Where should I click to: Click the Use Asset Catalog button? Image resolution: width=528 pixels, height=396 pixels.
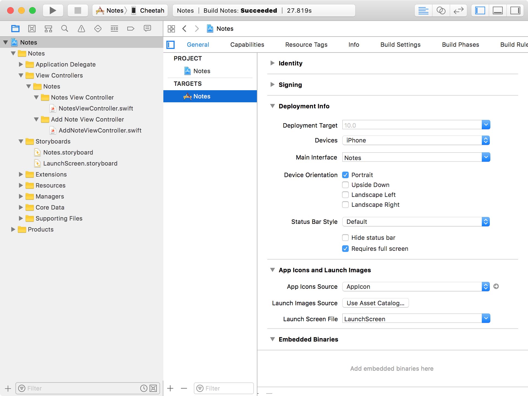coord(375,303)
